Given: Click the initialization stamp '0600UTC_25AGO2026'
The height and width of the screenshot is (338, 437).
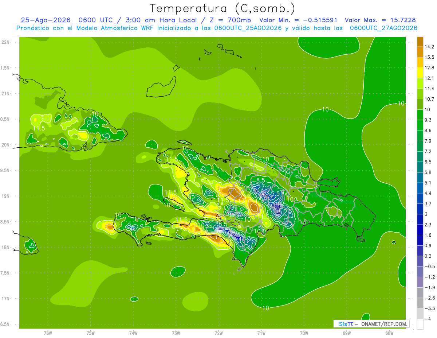Looking at the screenshot, I should 248,28.
